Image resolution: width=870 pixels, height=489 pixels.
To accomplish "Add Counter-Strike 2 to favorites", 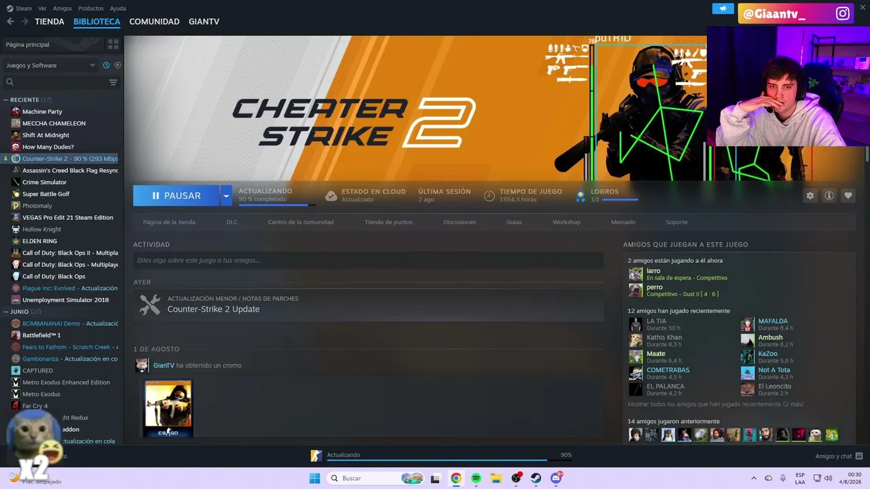I will [x=848, y=196].
